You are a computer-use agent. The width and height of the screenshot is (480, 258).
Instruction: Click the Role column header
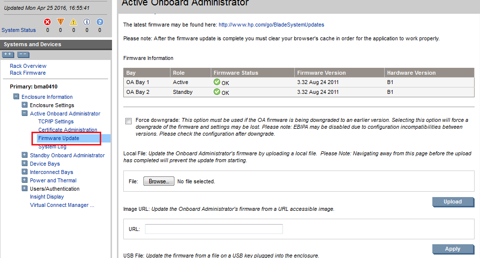191,73
